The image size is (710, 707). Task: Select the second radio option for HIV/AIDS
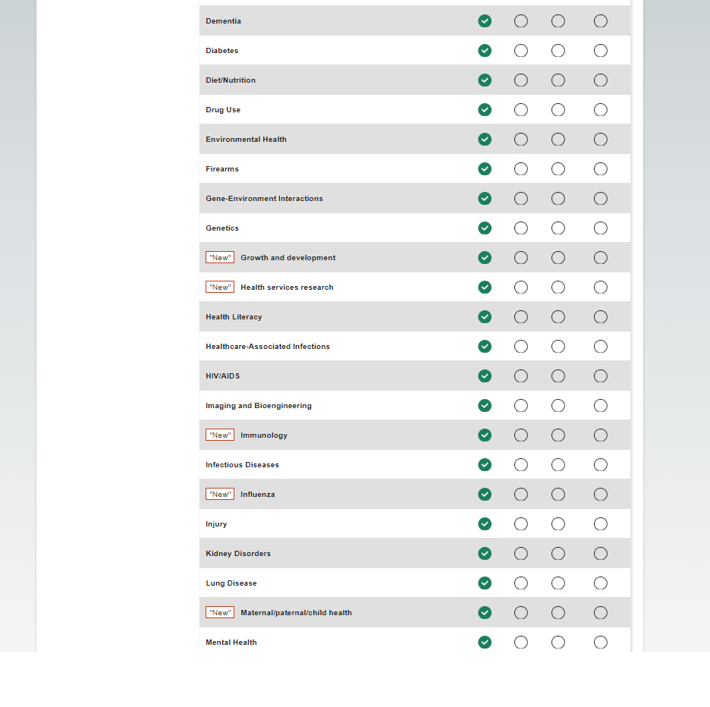[521, 376]
